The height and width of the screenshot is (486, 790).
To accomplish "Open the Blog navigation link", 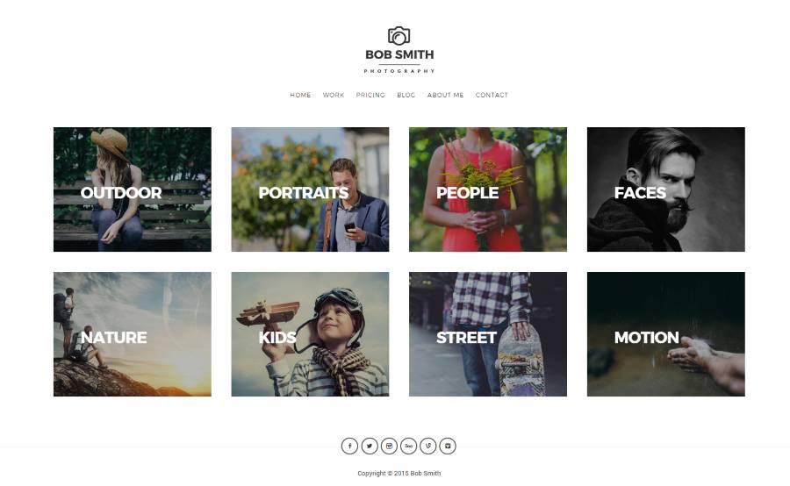I will click(x=406, y=96).
